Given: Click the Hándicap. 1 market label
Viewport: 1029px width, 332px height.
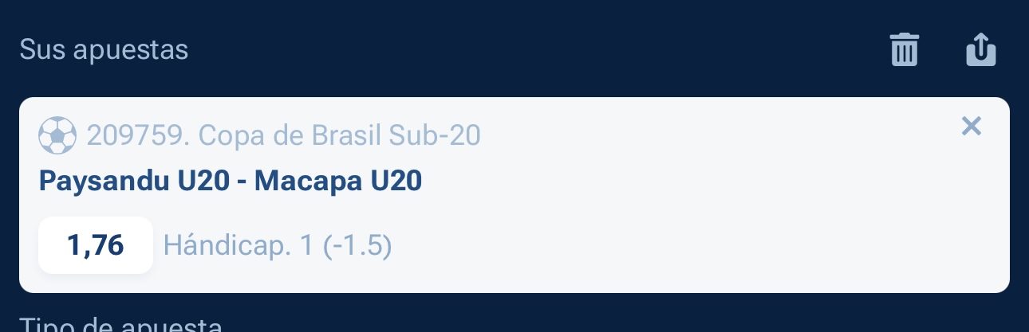Looking at the screenshot, I should point(239,246).
